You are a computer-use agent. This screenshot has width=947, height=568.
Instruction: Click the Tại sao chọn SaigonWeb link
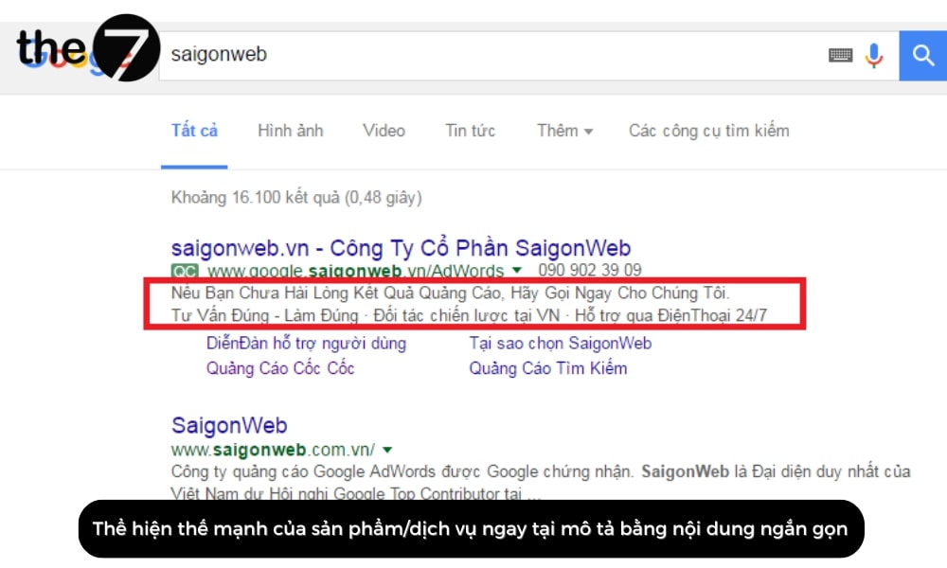click(x=561, y=343)
